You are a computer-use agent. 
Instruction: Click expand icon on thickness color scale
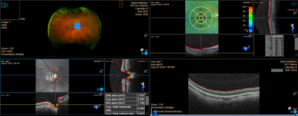click(x=251, y=13)
